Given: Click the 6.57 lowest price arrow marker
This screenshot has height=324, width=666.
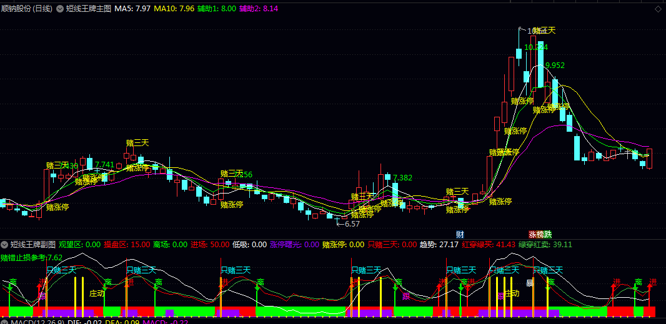Looking at the screenshot, I should [x=349, y=223].
